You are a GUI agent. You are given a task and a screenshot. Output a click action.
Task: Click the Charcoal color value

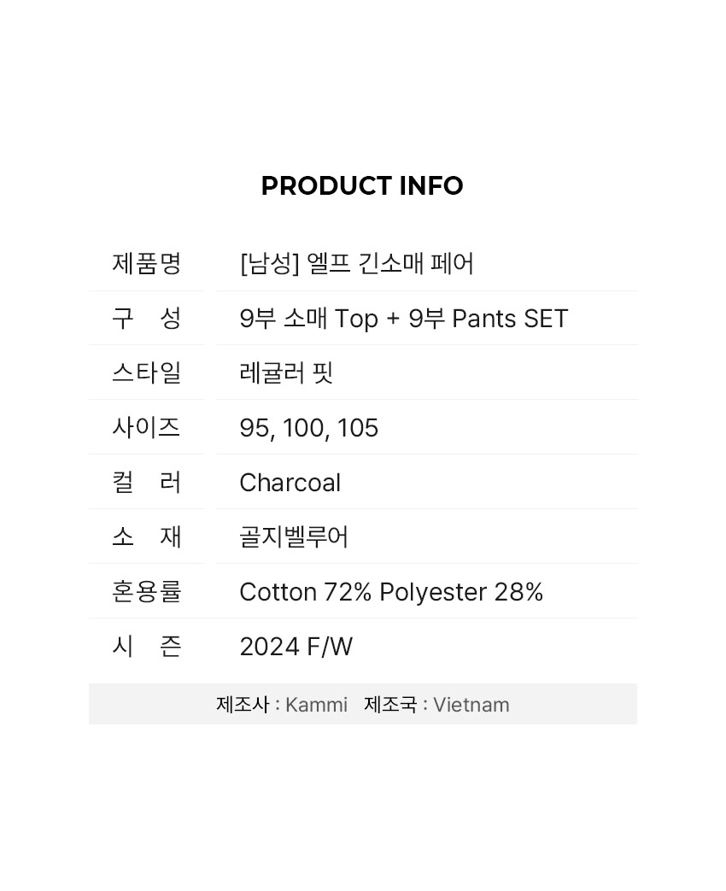point(290,483)
